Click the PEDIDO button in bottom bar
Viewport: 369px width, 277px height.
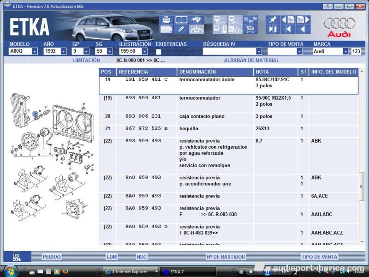(52, 257)
